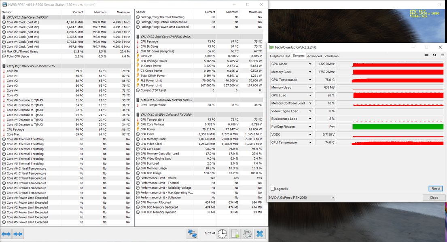Start logging with the sheet-plus icon
The height and width of the screenshot is (242, 447).
click(235, 234)
